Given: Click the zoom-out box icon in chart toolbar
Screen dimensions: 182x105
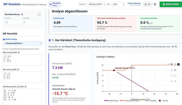Looking at the screenshot, I should pos(175,70).
